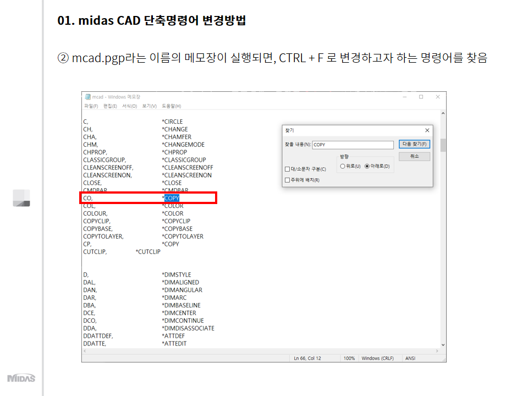Click the 'D,' alias text
The height and width of the screenshot is (396, 528).
pyautogui.click(x=86, y=275)
